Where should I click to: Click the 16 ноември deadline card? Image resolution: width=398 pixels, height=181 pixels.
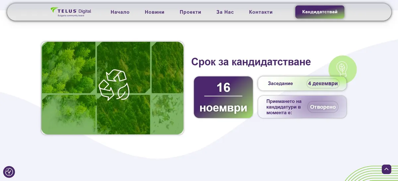pos(224,97)
